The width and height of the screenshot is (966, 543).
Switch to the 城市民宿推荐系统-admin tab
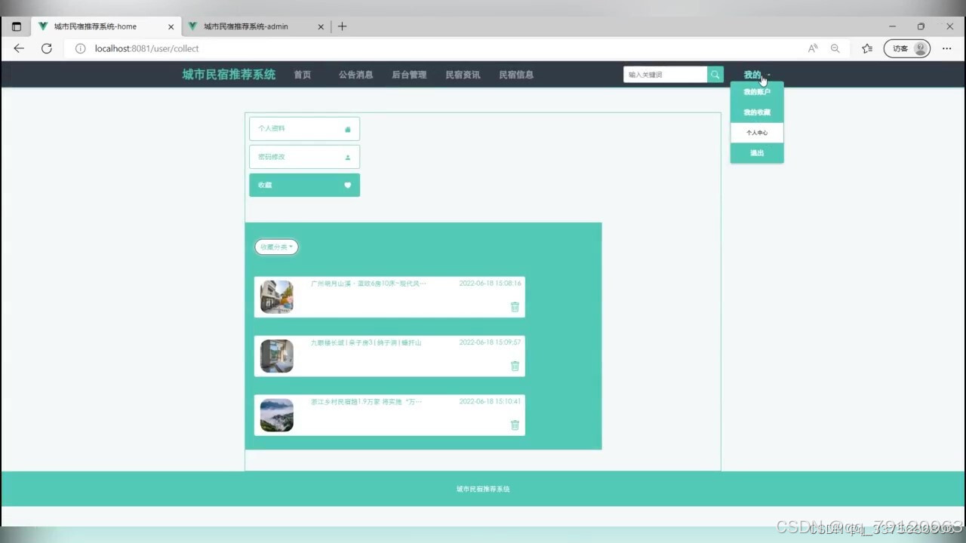255,26
